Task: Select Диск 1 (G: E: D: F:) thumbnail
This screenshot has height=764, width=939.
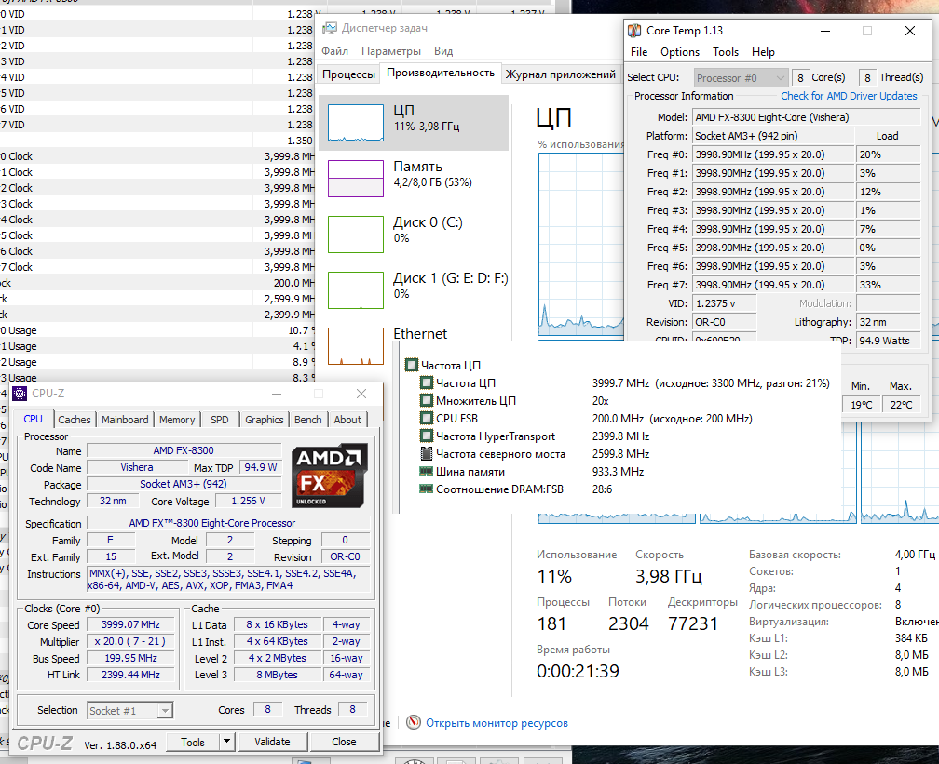Action: click(x=356, y=290)
